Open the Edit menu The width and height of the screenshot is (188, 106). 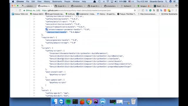pyautogui.click(x=33, y=1)
